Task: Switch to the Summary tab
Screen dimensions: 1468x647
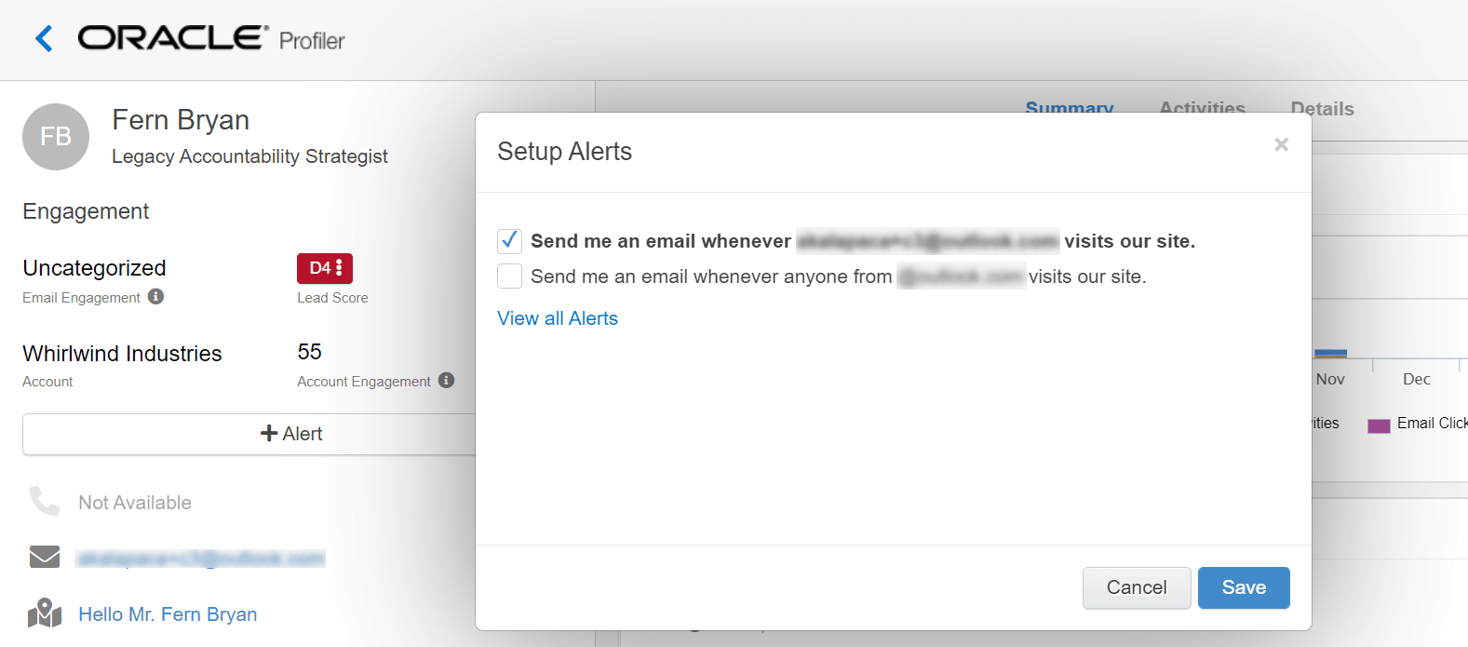Action: (x=1070, y=106)
